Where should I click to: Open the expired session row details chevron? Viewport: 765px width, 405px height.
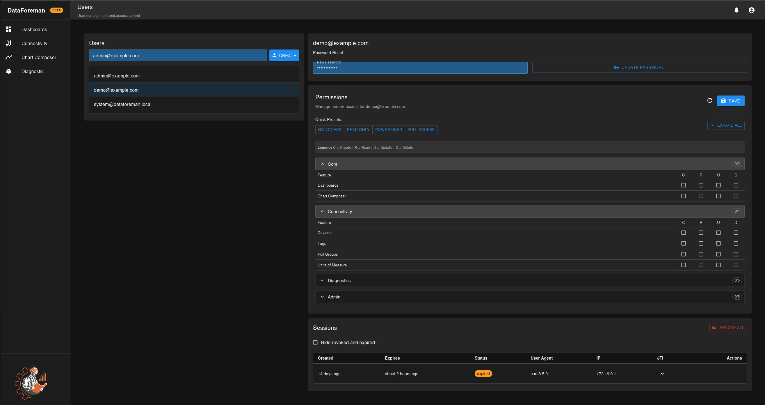[662, 374]
